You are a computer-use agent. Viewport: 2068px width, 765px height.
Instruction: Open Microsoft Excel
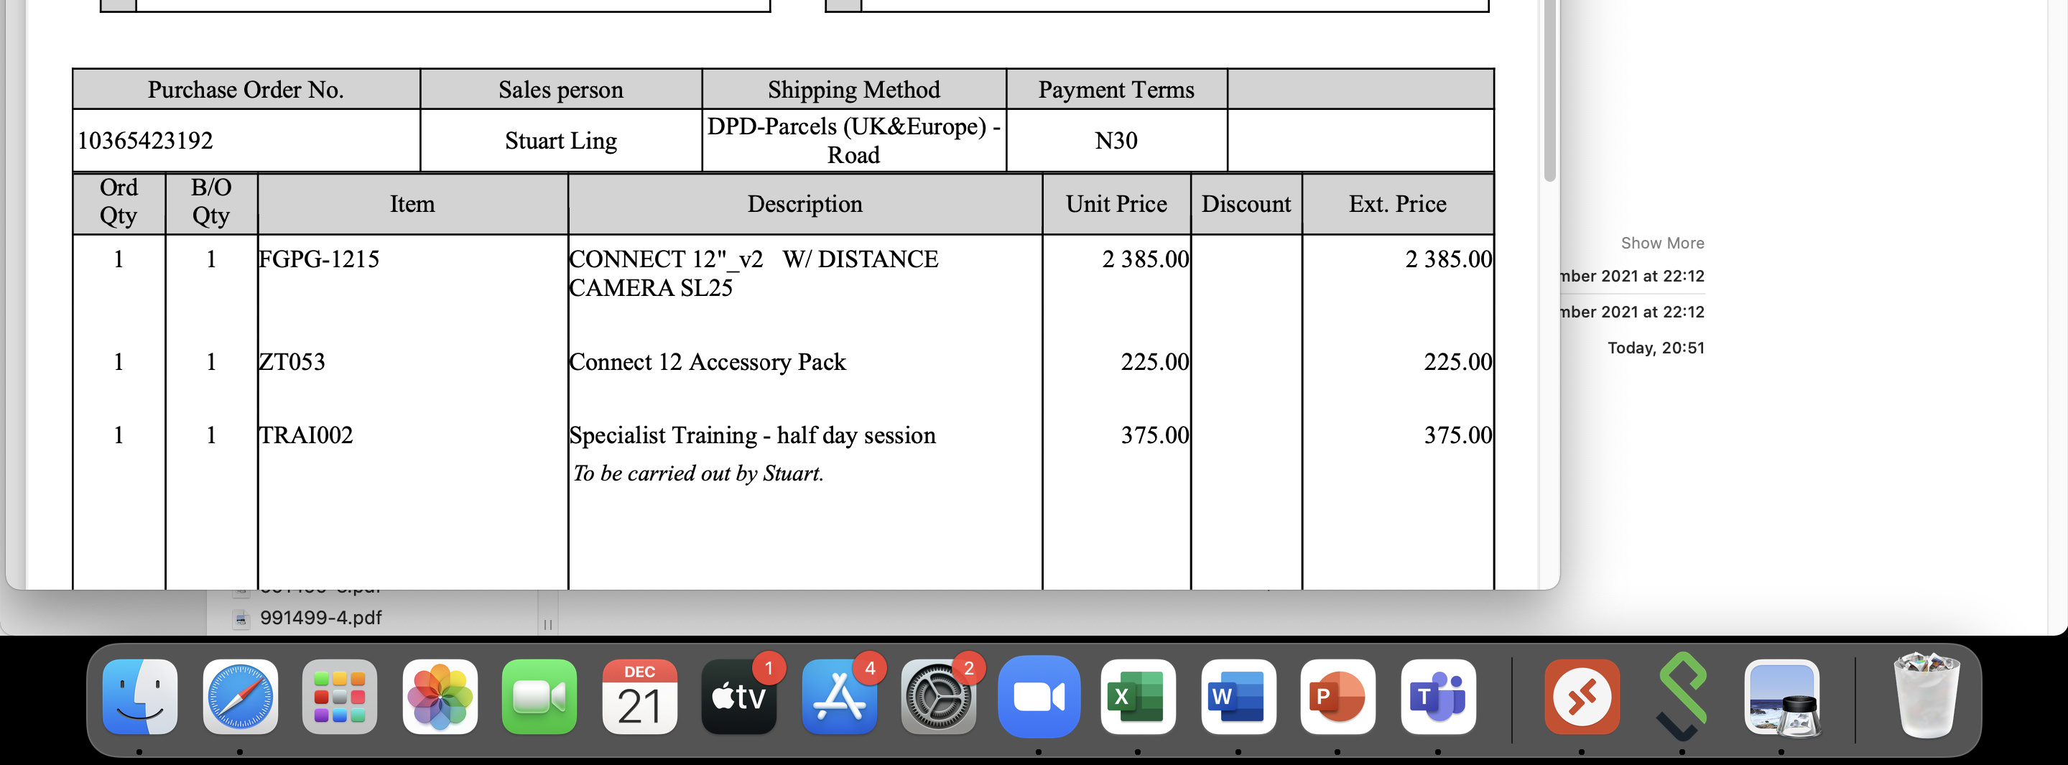(x=1139, y=697)
